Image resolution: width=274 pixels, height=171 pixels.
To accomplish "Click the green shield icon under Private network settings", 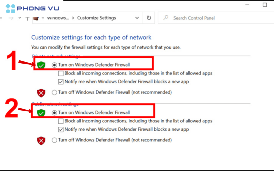I will coord(41,65).
